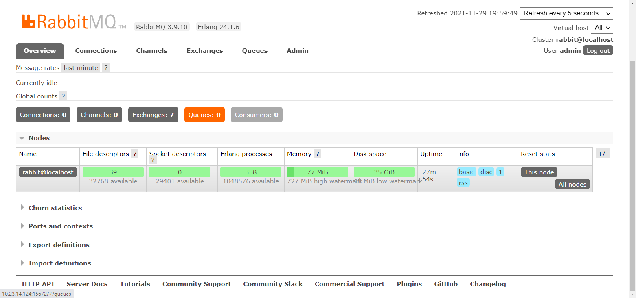Image resolution: width=636 pixels, height=298 pixels.
Task: Click Queues: 0 count button
Action: [204, 115]
